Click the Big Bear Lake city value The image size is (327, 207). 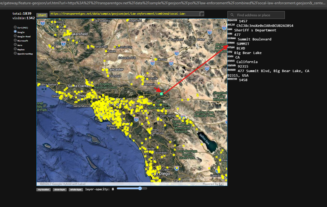coord(248,53)
